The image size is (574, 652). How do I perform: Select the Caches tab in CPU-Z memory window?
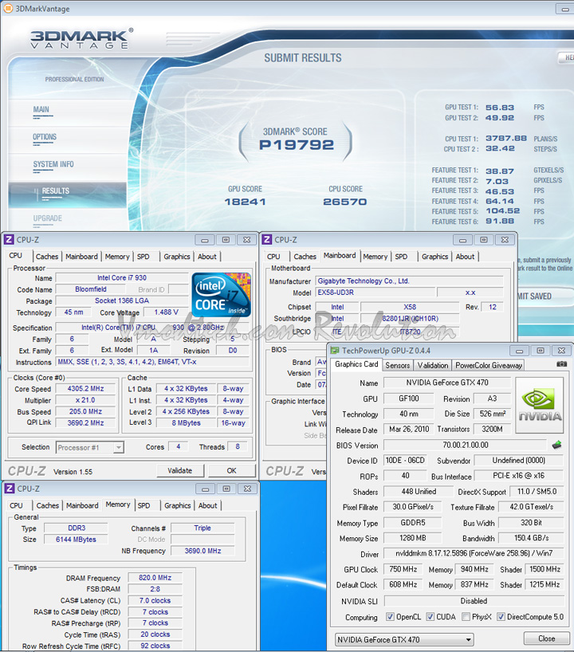48,505
